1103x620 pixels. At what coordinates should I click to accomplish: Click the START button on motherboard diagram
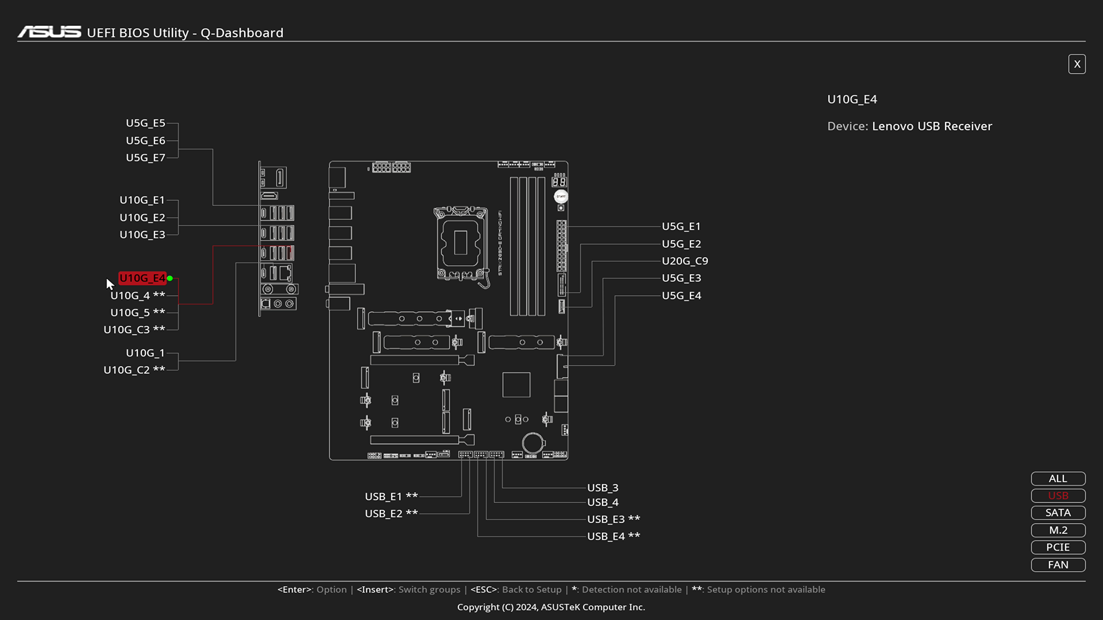(x=561, y=196)
